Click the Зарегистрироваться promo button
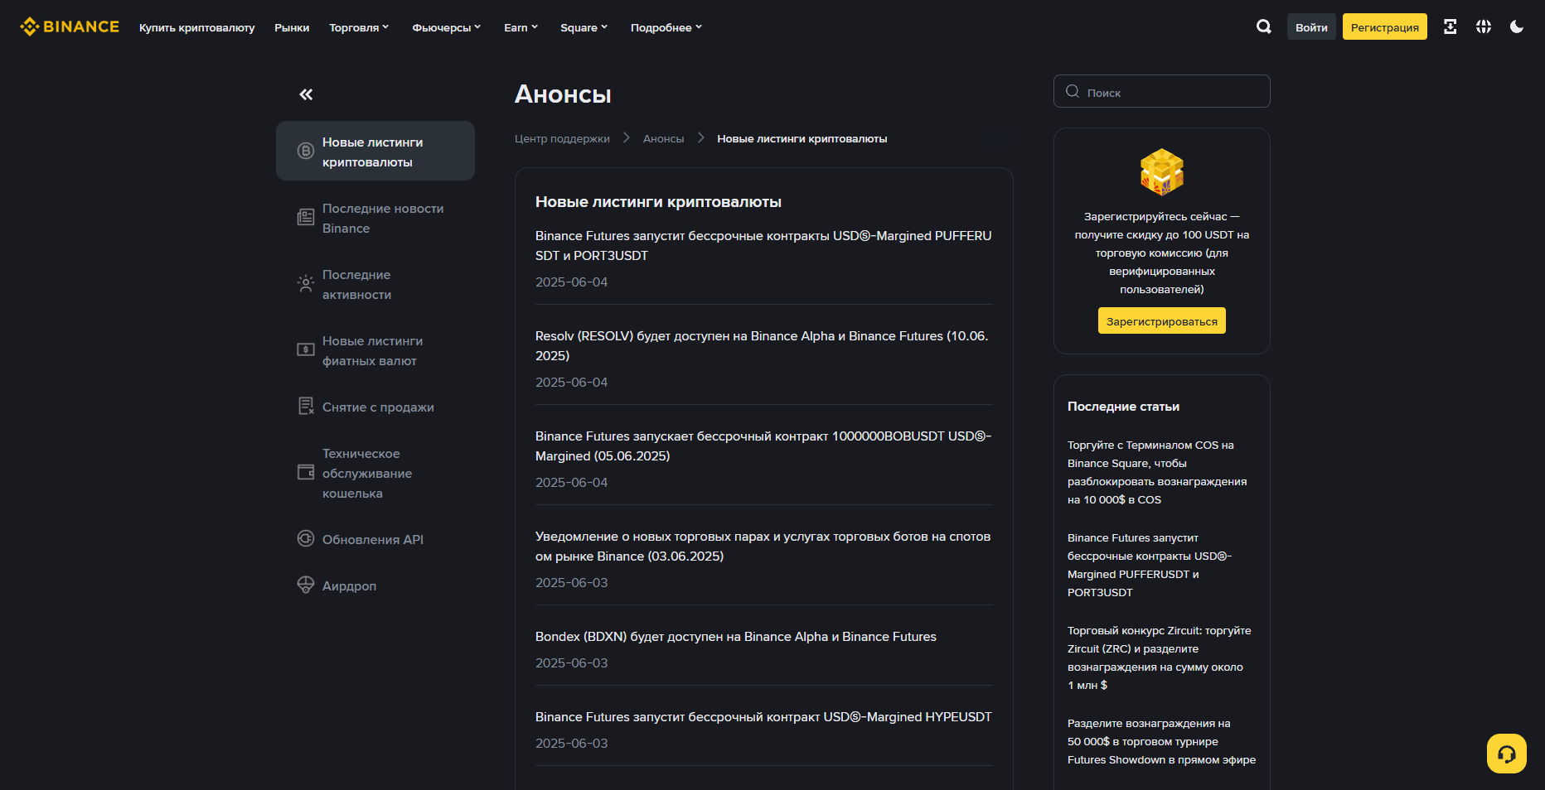The height and width of the screenshot is (790, 1545). point(1162,320)
